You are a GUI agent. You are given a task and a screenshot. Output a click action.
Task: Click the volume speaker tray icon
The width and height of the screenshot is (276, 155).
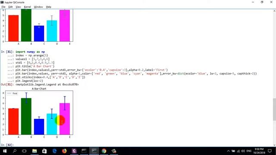[243, 151]
